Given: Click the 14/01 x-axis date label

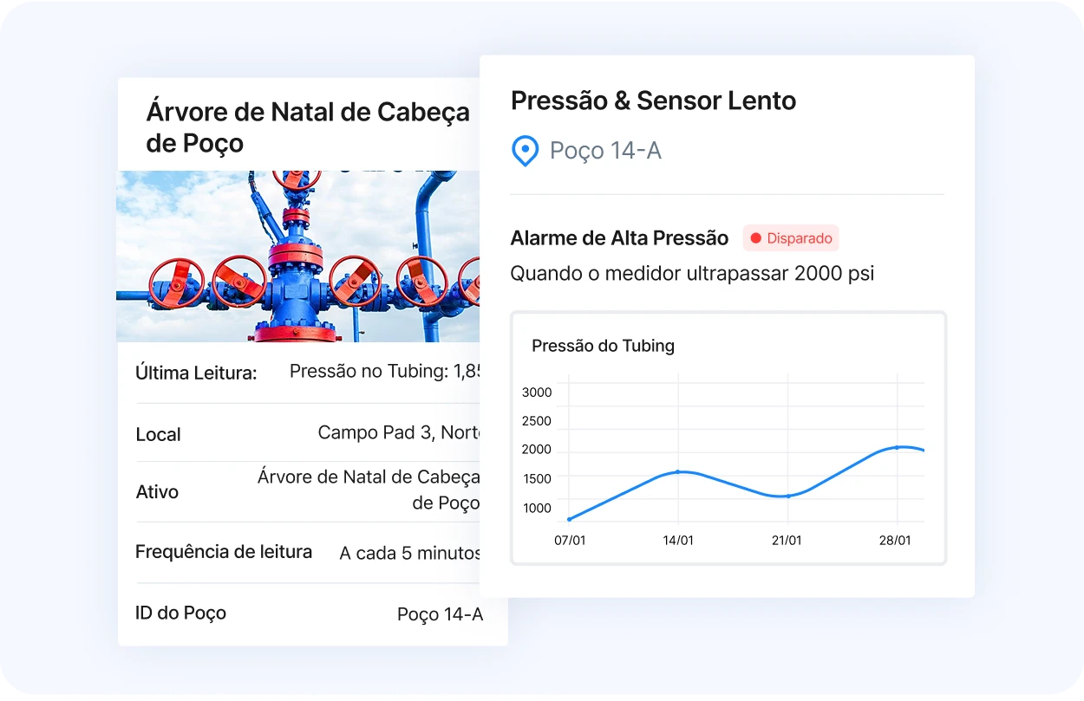Looking at the screenshot, I should pyautogui.click(x=678, y=541).
